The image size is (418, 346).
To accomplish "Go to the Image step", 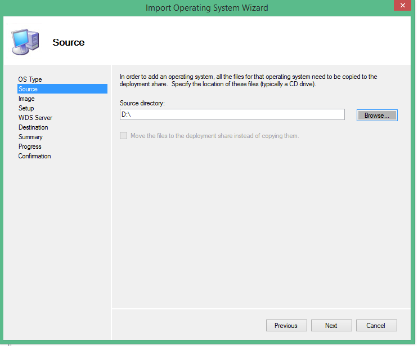I will click(x=26, y=99).
